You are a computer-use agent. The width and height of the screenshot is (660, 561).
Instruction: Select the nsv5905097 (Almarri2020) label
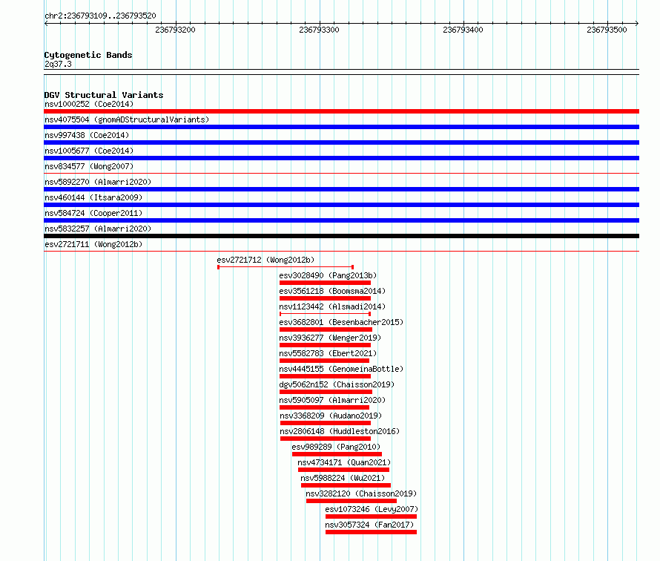pyautogui.click(x=332, y=400)
